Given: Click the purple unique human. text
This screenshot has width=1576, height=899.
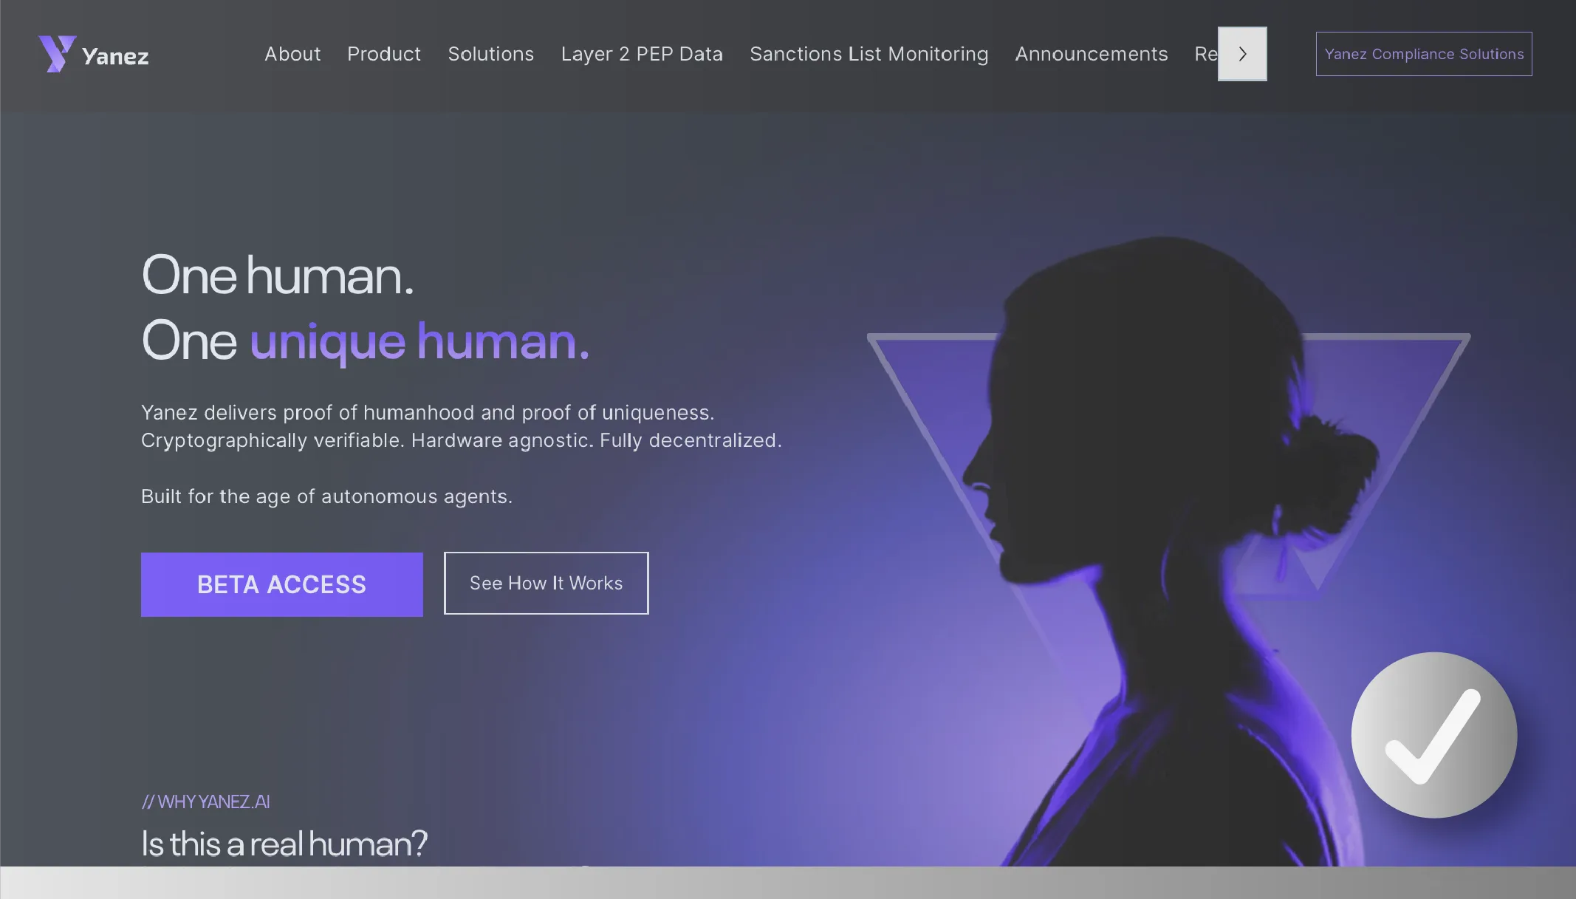Looking at the screenshot, I should (419, 341).
